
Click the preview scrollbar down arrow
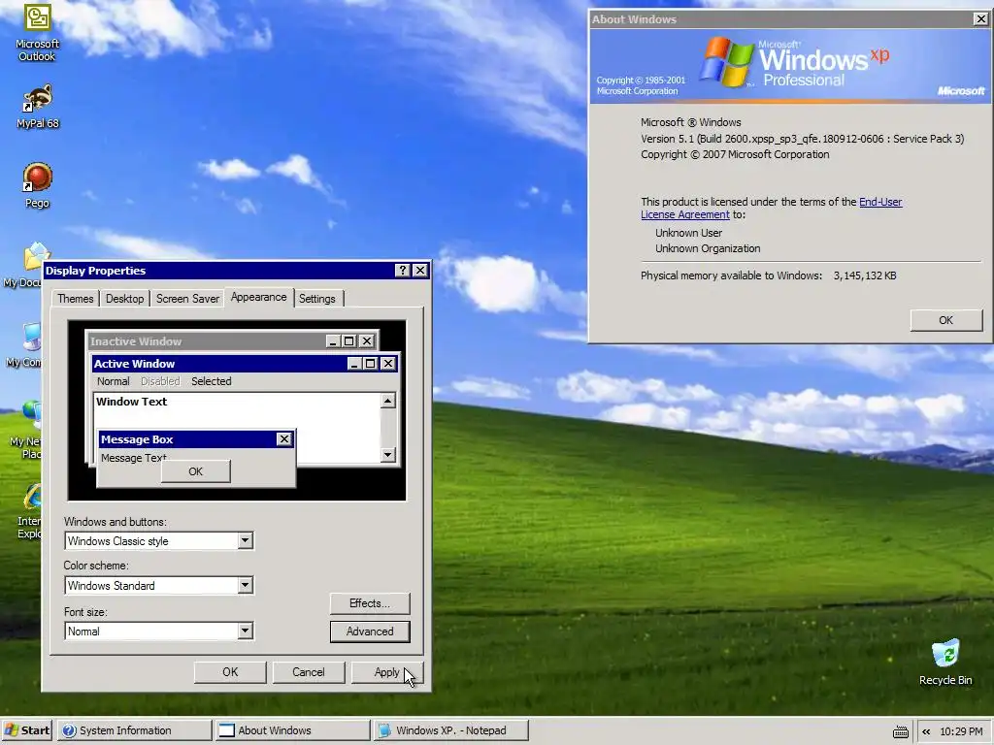click(388, 455)
